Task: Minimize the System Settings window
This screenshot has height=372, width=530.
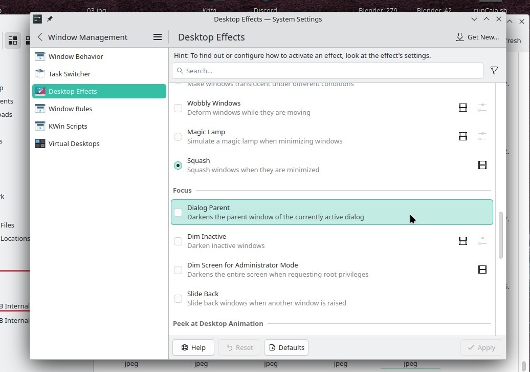Action: point(474,19)
